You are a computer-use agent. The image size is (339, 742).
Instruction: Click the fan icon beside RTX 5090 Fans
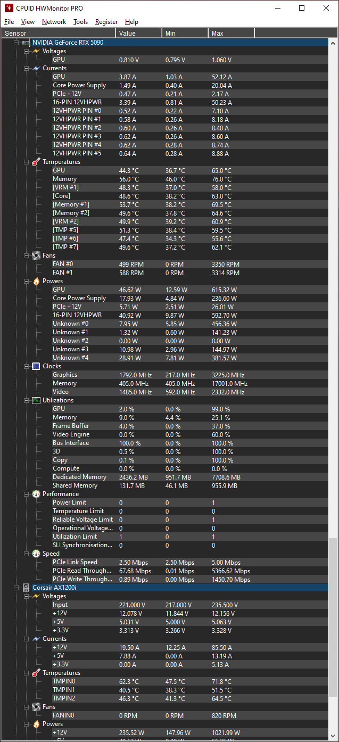(x=36, y=255)
